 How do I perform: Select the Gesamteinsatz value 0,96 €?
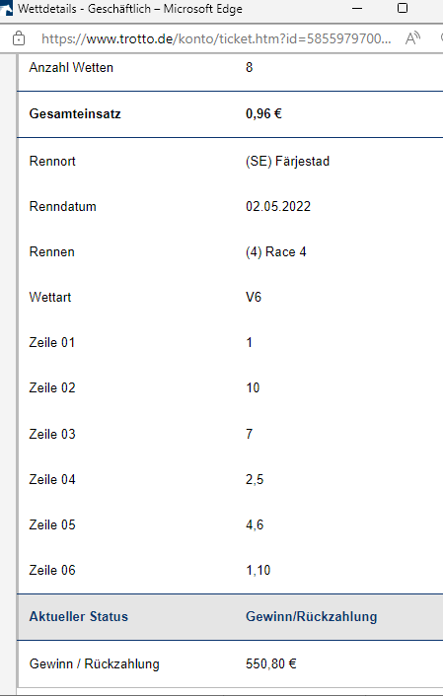coord(264,114)
